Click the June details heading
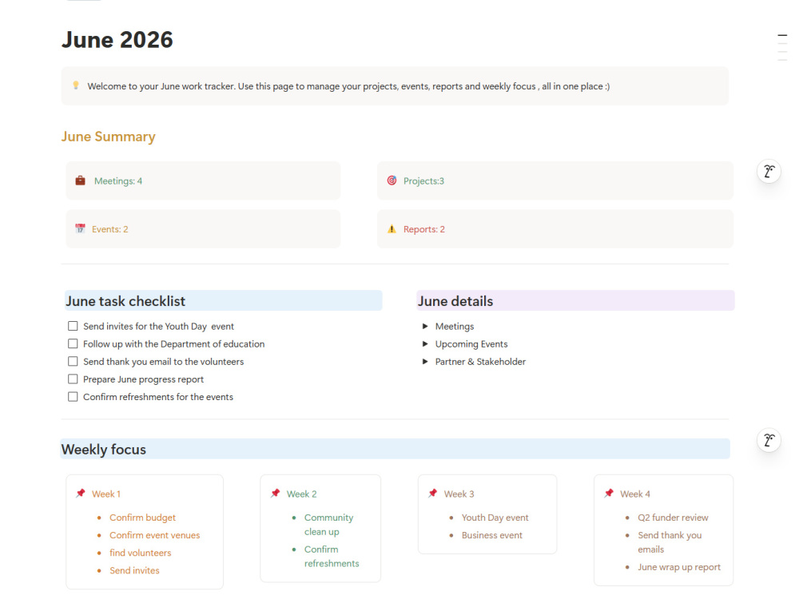The height and width of the screenshot is (599, 799). click(455, 301)
